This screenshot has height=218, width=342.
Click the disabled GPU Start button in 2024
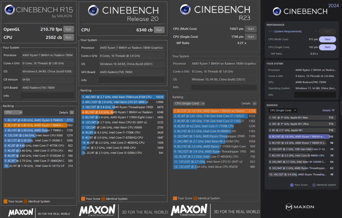click(x=327, y=32)
